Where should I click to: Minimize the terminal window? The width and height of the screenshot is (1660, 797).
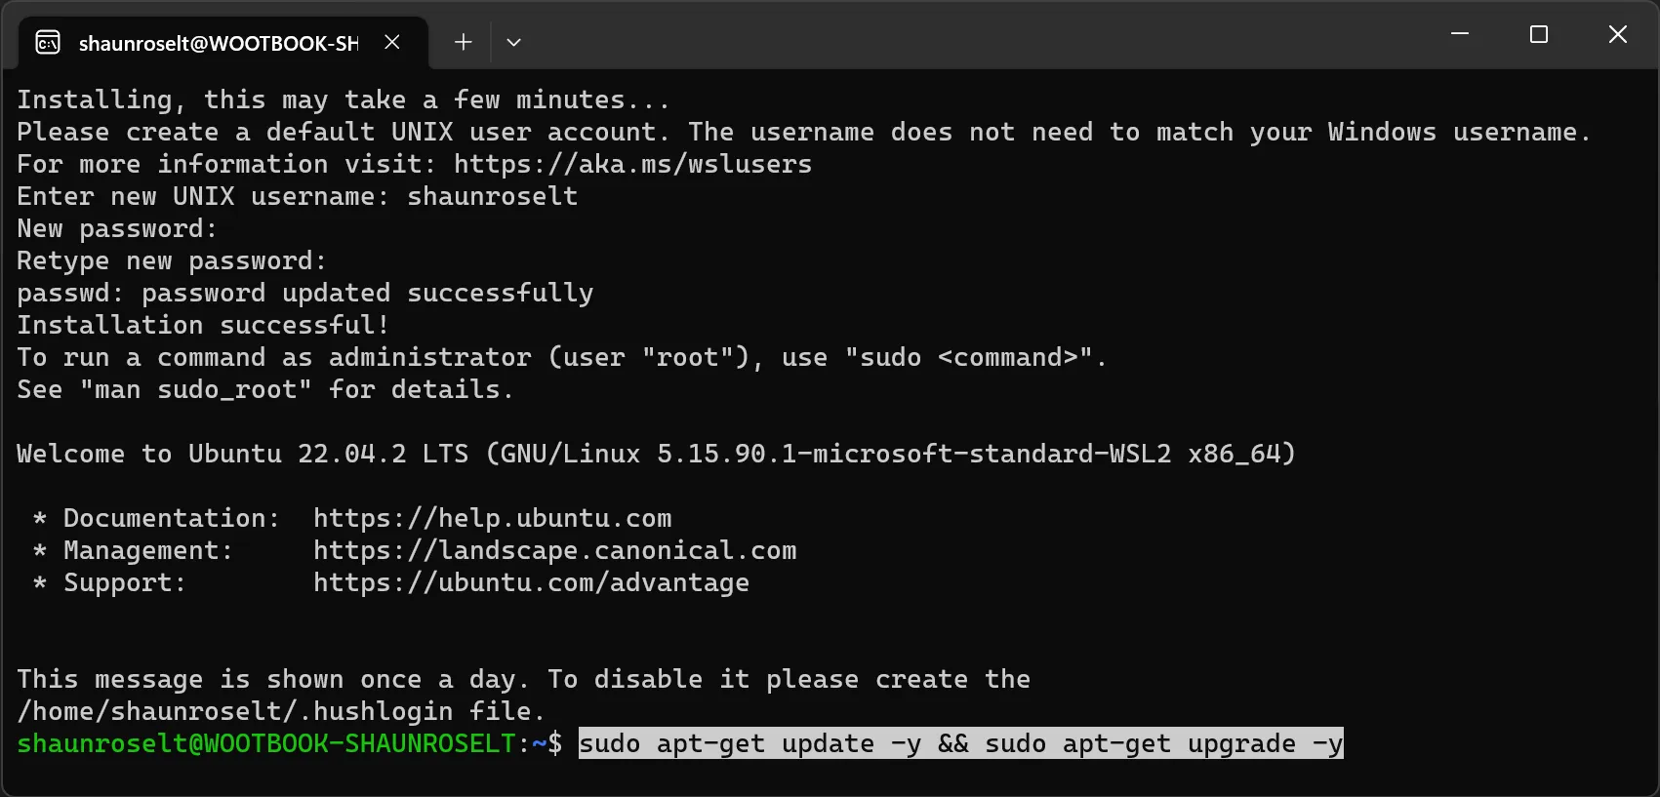tap(1460, 34)
